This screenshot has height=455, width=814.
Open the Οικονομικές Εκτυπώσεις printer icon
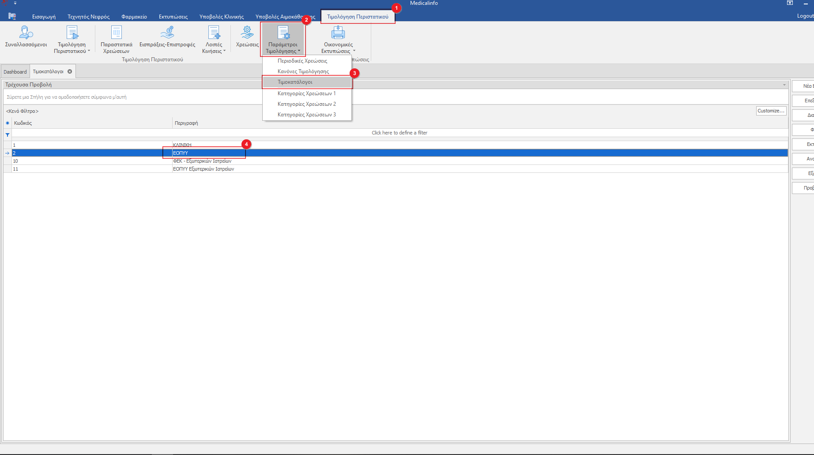tap(338, 33)
